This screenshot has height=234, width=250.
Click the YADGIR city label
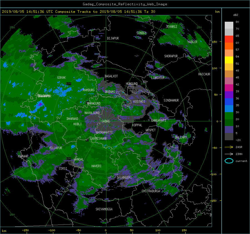pos(192,42)
